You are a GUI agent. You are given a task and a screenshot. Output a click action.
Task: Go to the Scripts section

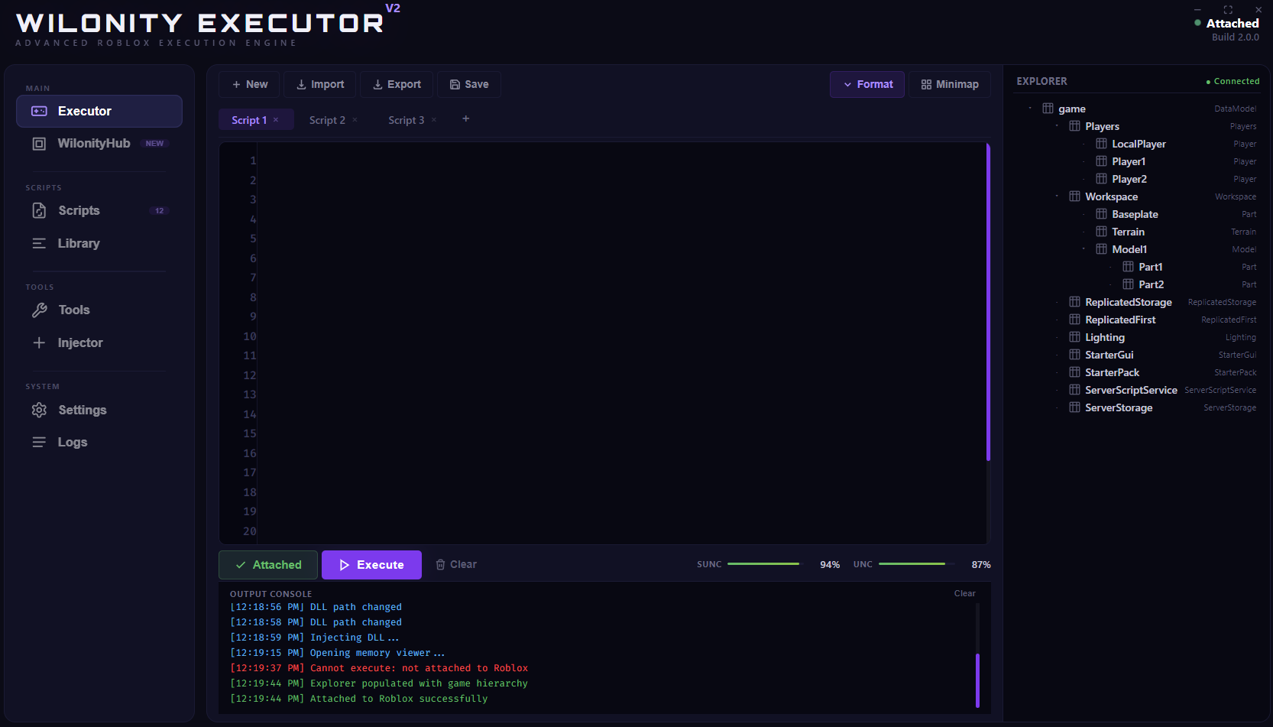[x=99, y=210]
